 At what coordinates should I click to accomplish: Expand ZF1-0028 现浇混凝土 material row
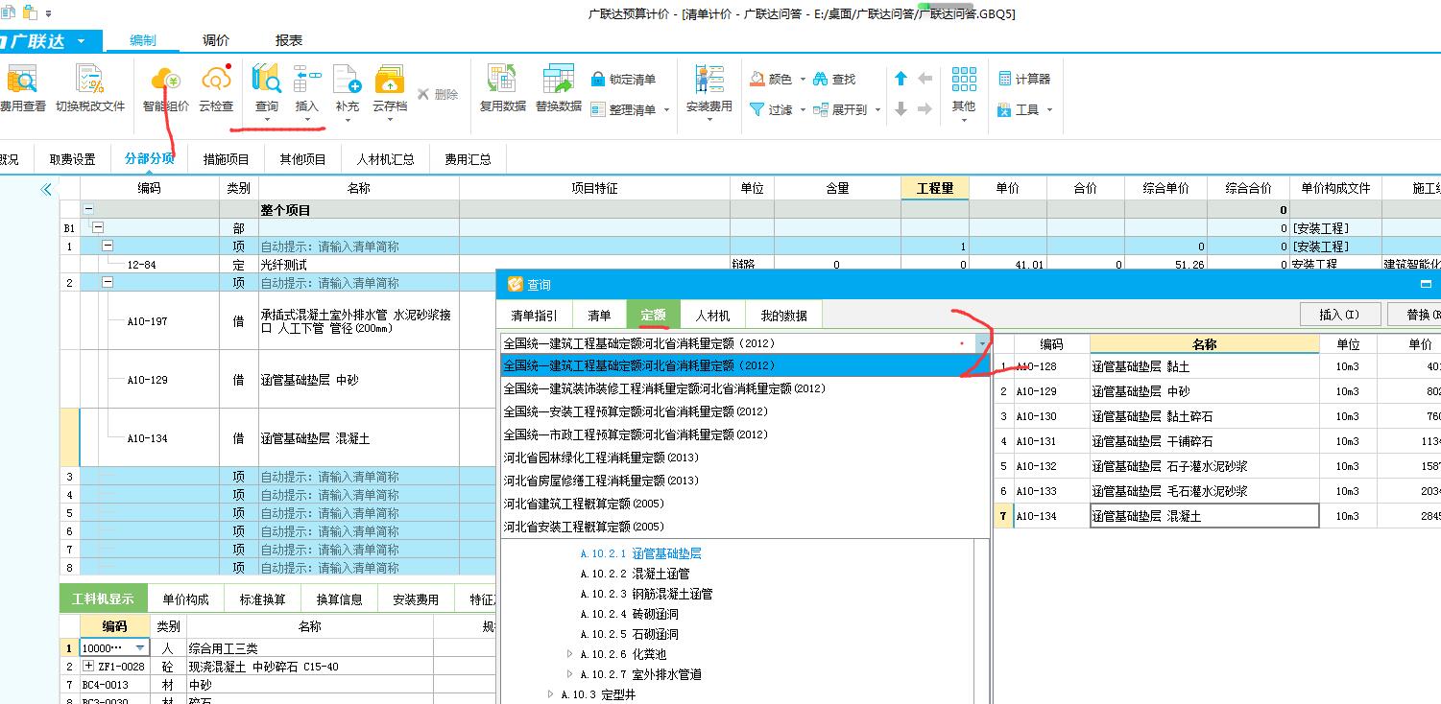point(89,667)
